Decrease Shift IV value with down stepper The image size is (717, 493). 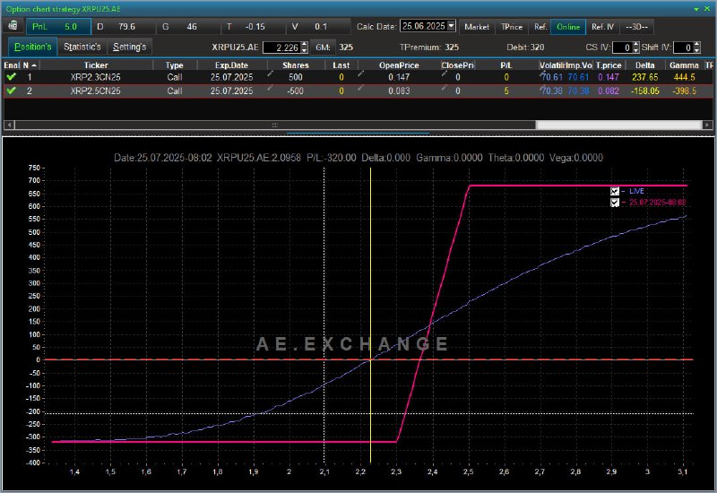(x=696, y=50)
